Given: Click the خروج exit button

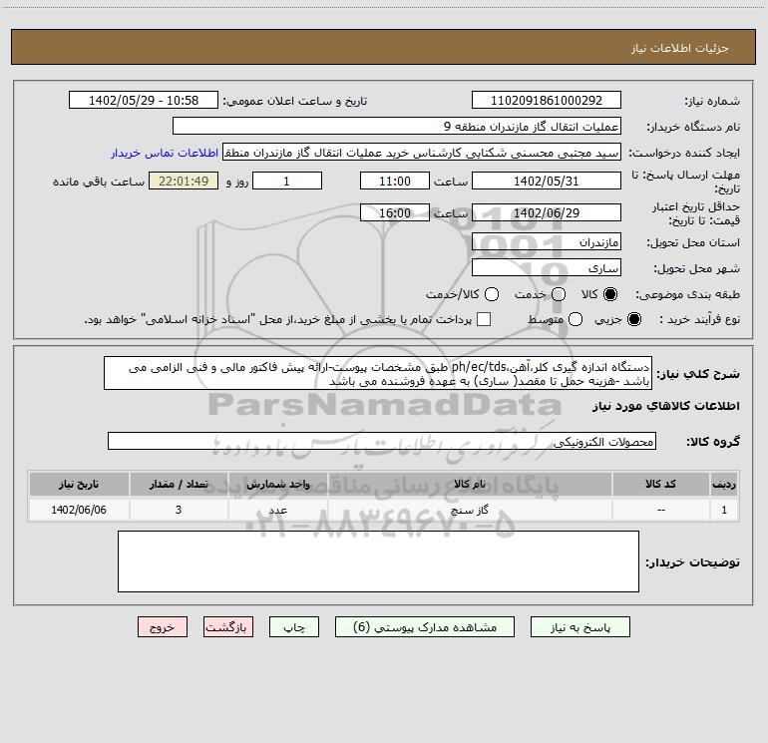Looking at the screenshot, I should (x=163, y=627).
